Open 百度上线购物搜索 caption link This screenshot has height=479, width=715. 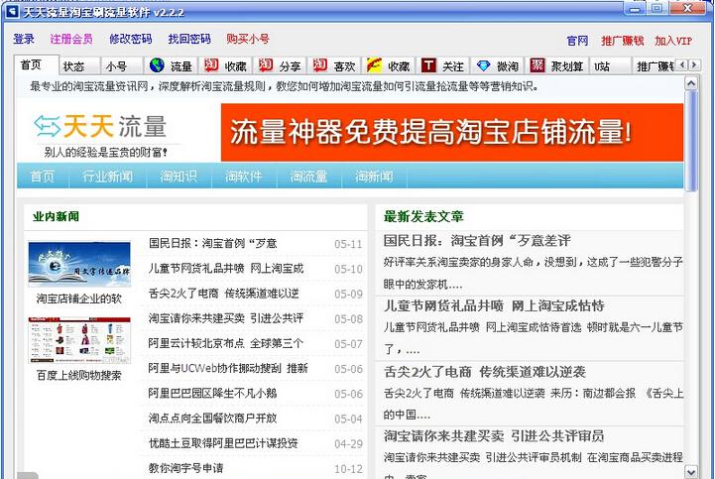(x=79, y=376)
